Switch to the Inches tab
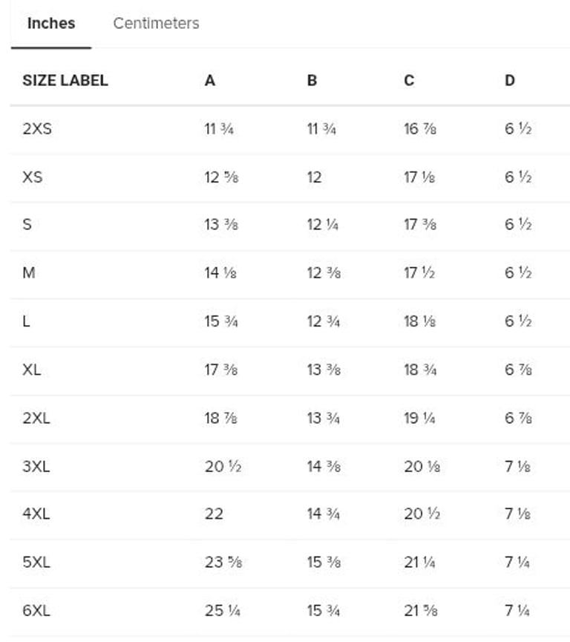This screenshot has height=642, width=570. (51, 24)
